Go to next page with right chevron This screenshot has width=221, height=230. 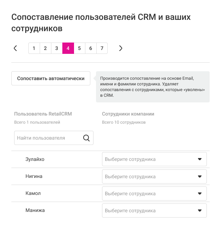pos(121,48)
